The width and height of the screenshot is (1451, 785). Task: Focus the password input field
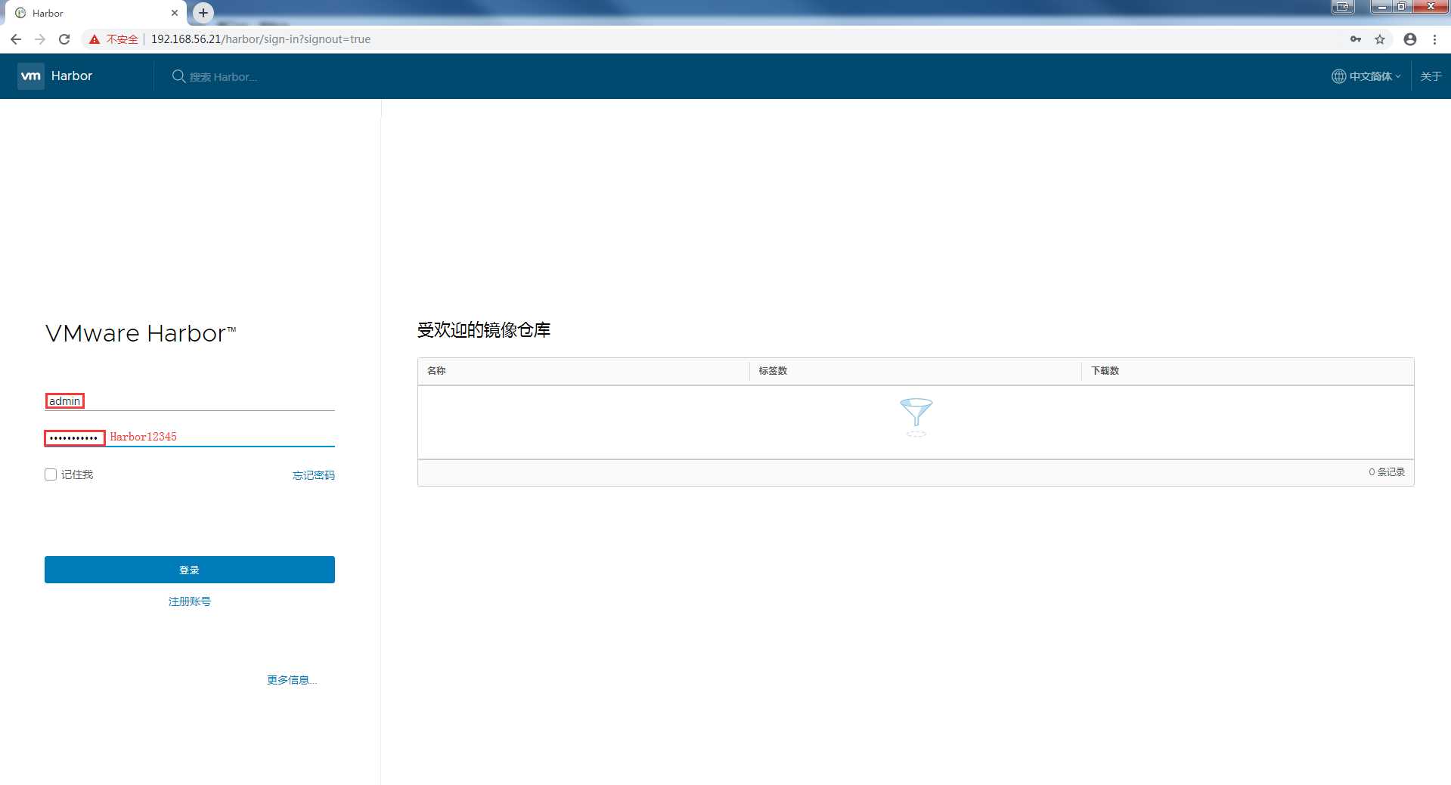(190, 437)
